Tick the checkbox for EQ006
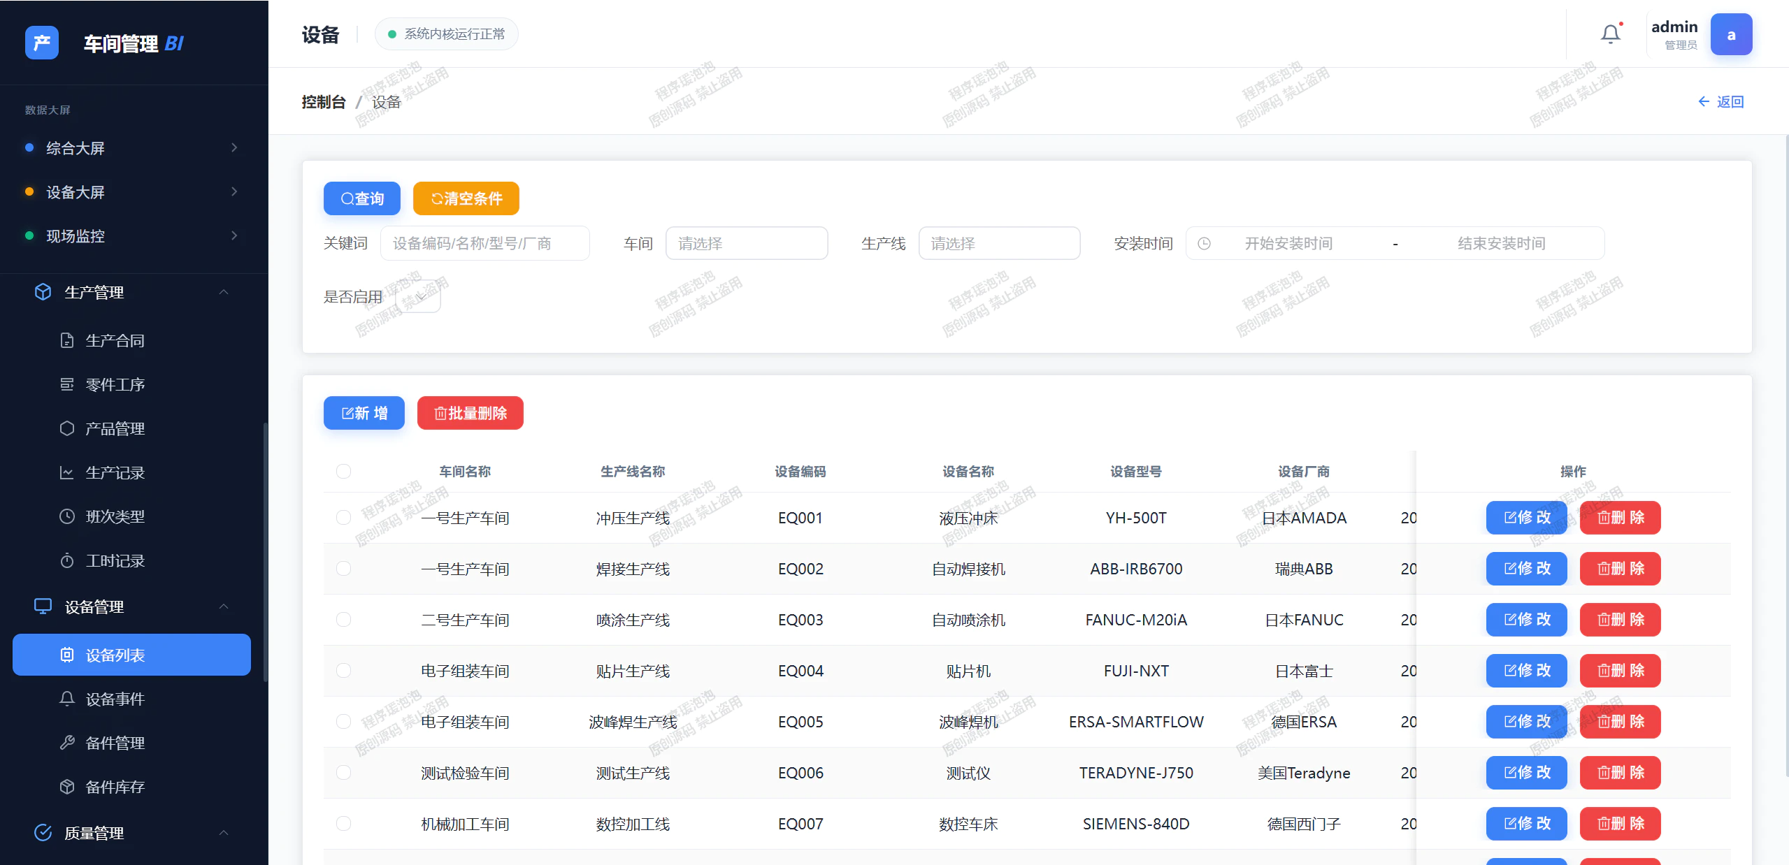 [x=343, y=773]
